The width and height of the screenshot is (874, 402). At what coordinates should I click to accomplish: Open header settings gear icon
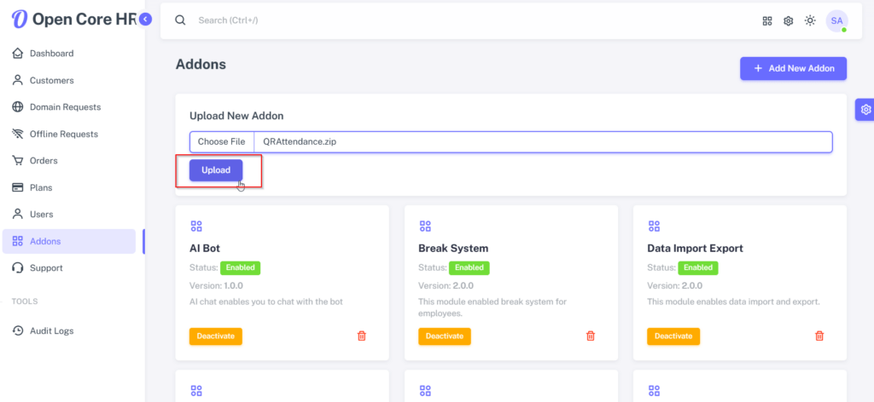788,21
